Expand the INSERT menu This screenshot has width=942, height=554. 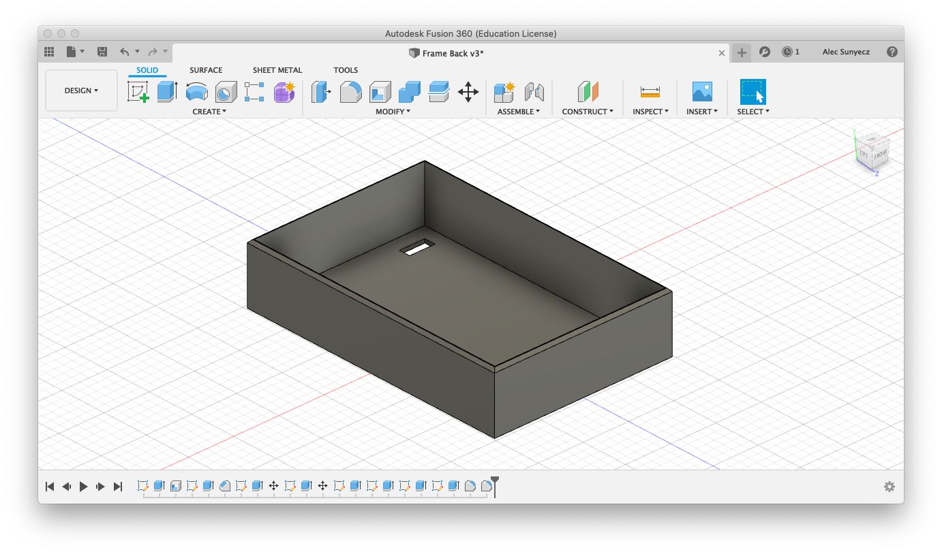point(702,112)
